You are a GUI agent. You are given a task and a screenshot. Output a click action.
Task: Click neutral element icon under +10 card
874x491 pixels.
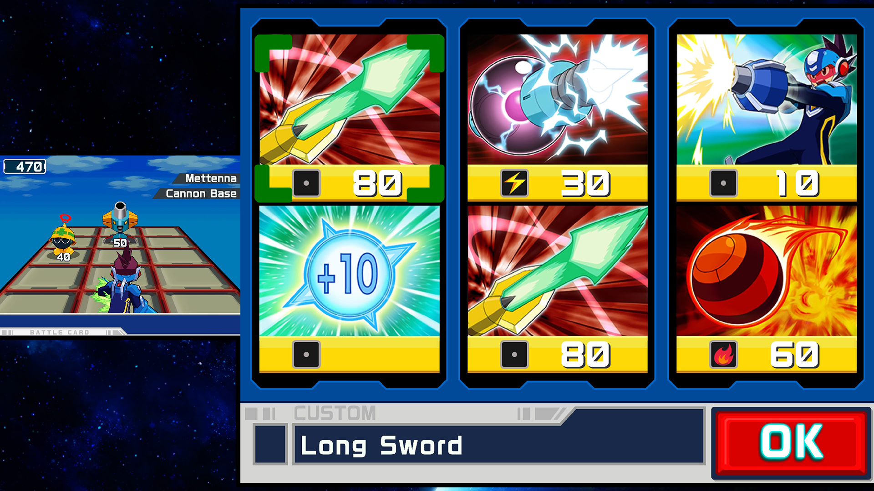tap(306, 355)
